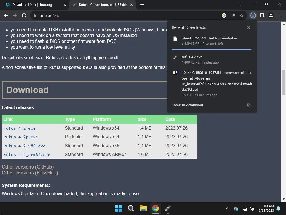
Task: Click the page vertical scrollbar thumb
Action: [284, 83]
